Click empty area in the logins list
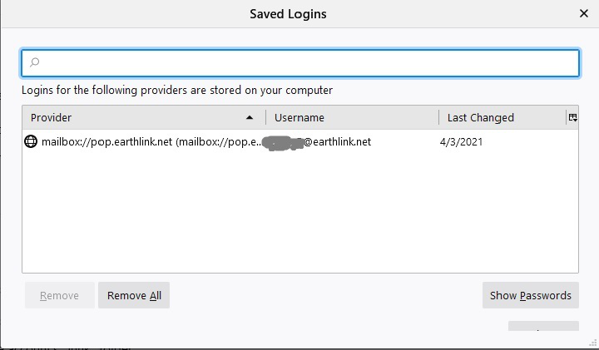Image resolution: width=599 pixels, height=350 pixels. 299,216
